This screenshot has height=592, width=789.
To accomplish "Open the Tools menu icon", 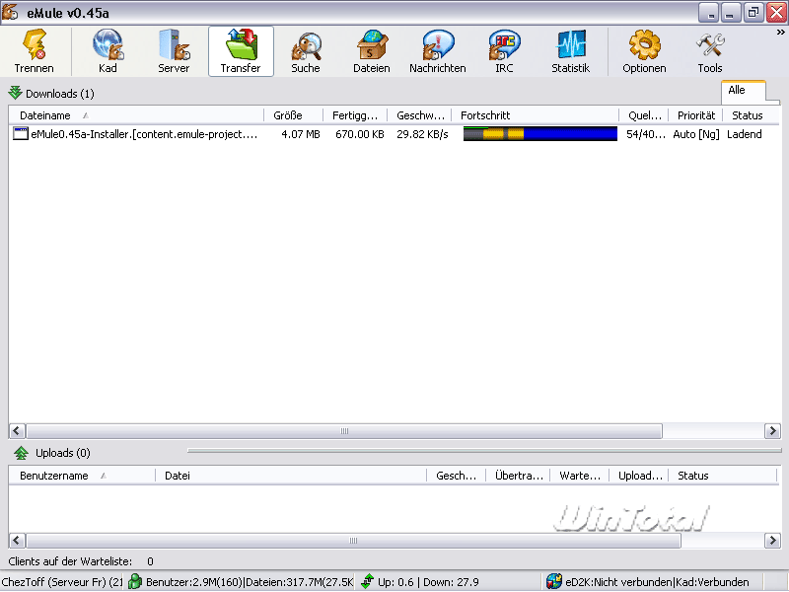I will tap(710, 51).
